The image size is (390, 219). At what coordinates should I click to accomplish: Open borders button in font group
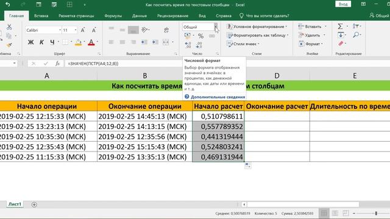[65, 42]
